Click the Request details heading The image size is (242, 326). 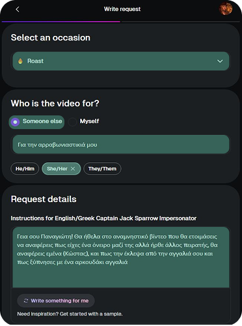coord(44,199)
